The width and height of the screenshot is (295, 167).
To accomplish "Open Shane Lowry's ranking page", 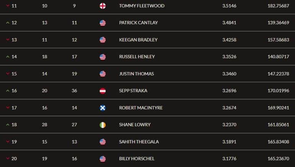I will 135,125.
